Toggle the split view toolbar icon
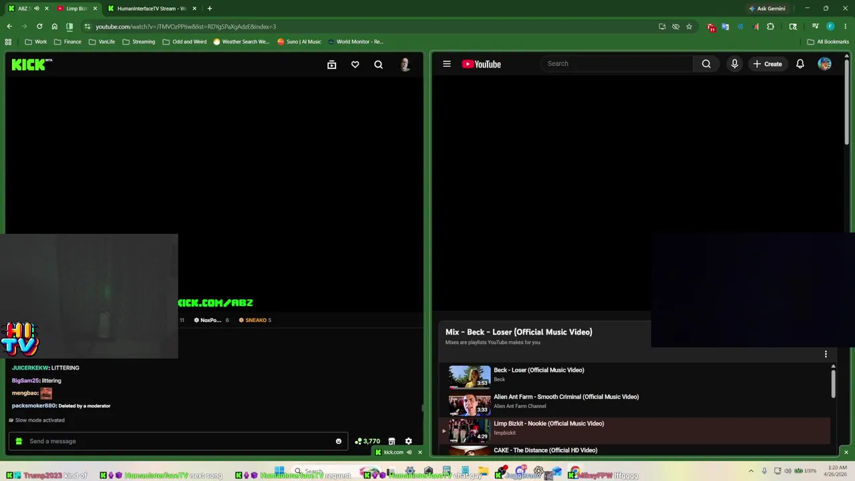The height and width of the screenshot is (481, 855). [x=69, y=27]
